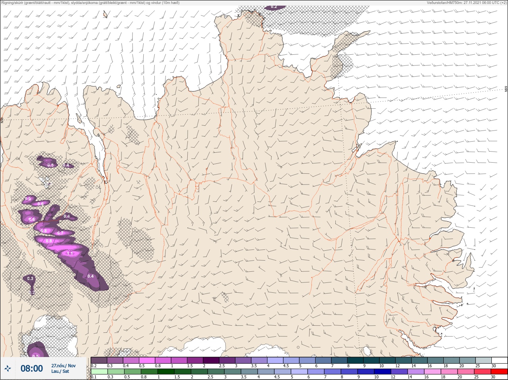Image resolution: width=508 pixels, height=380 pixels.
Task: Click the 0.2 value at the map's top edge
Action: (274, 7)
